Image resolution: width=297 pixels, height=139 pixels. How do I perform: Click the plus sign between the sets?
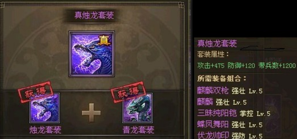91,113
